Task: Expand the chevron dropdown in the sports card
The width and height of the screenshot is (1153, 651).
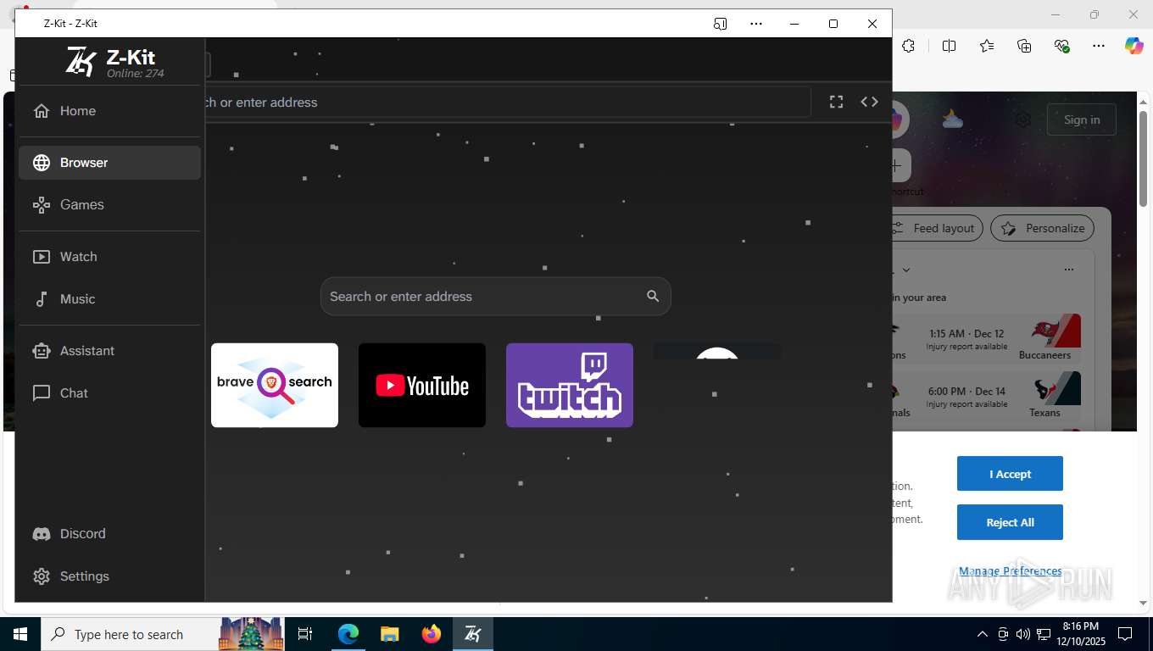Action: [x=906, y=270]
